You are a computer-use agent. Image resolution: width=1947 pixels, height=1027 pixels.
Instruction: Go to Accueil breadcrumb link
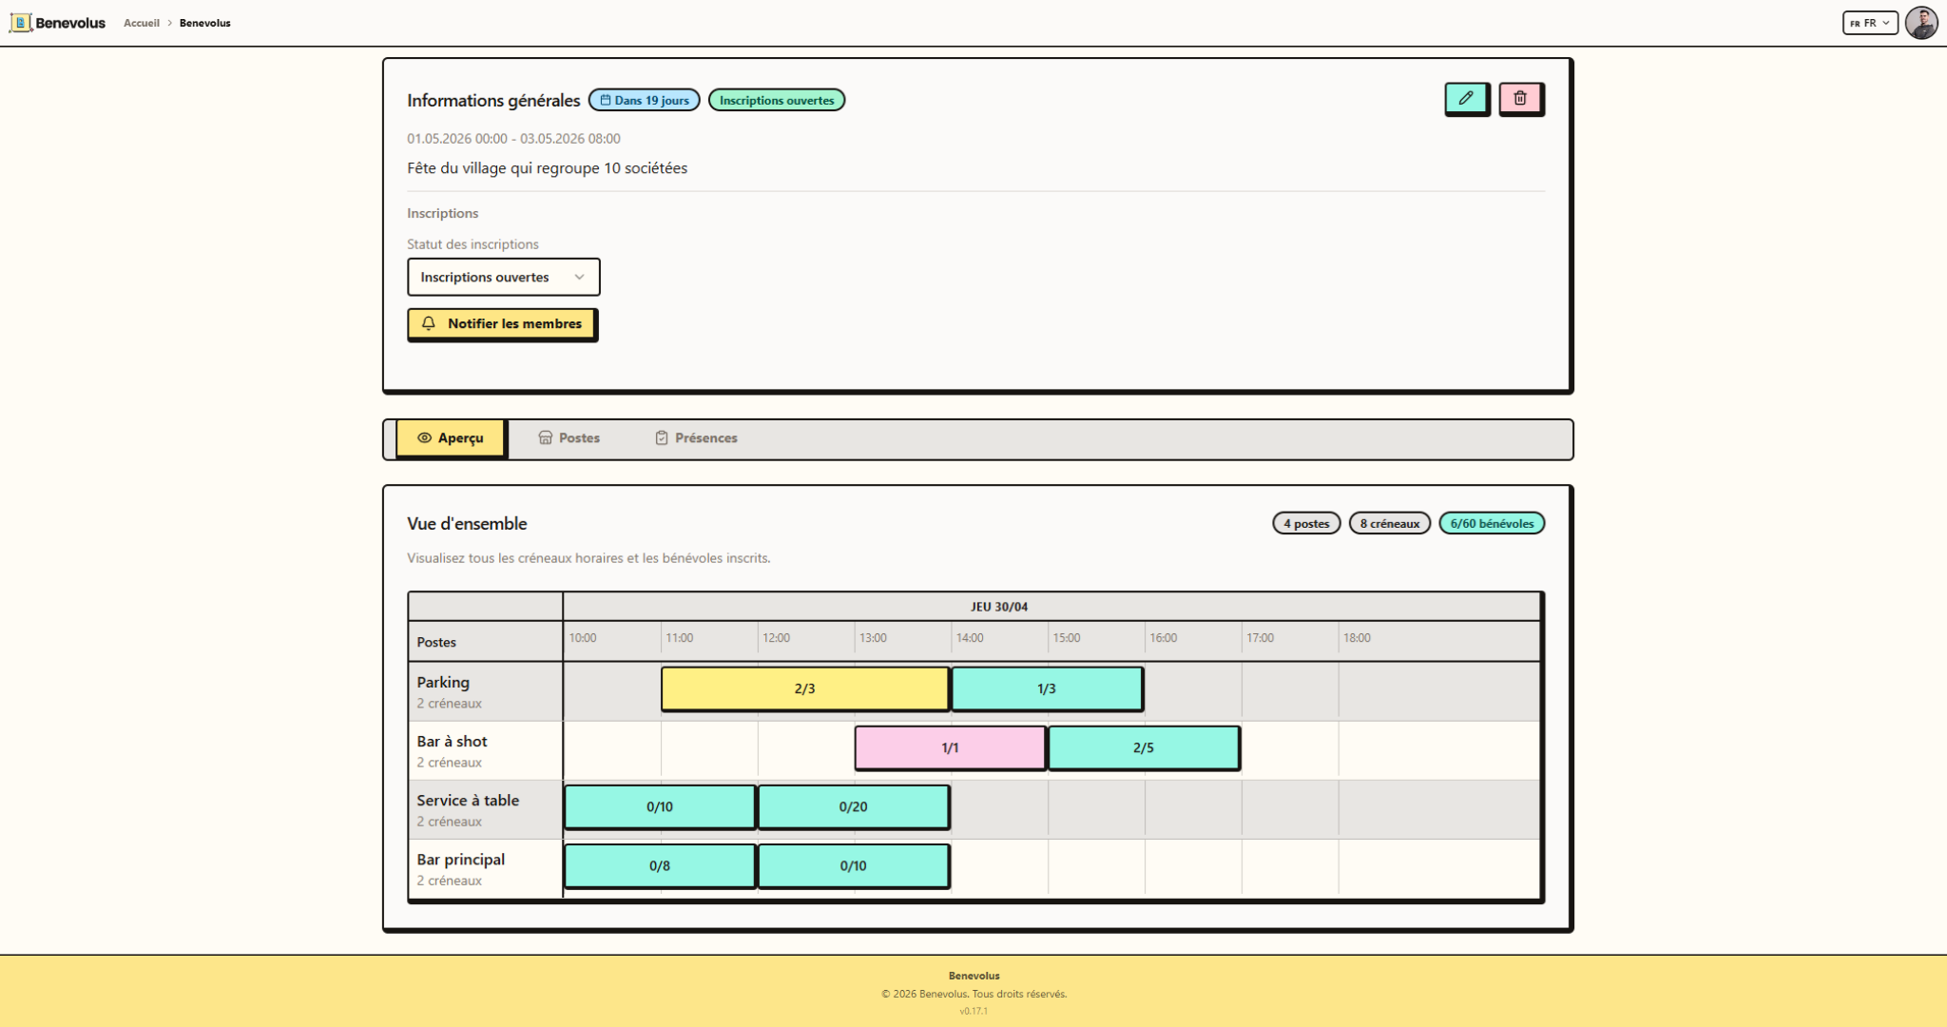click(142, 23)
